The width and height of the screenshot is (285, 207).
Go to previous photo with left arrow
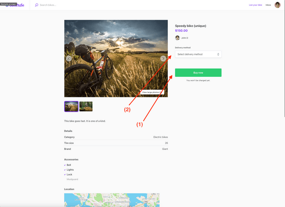click(x=69, y=58)
